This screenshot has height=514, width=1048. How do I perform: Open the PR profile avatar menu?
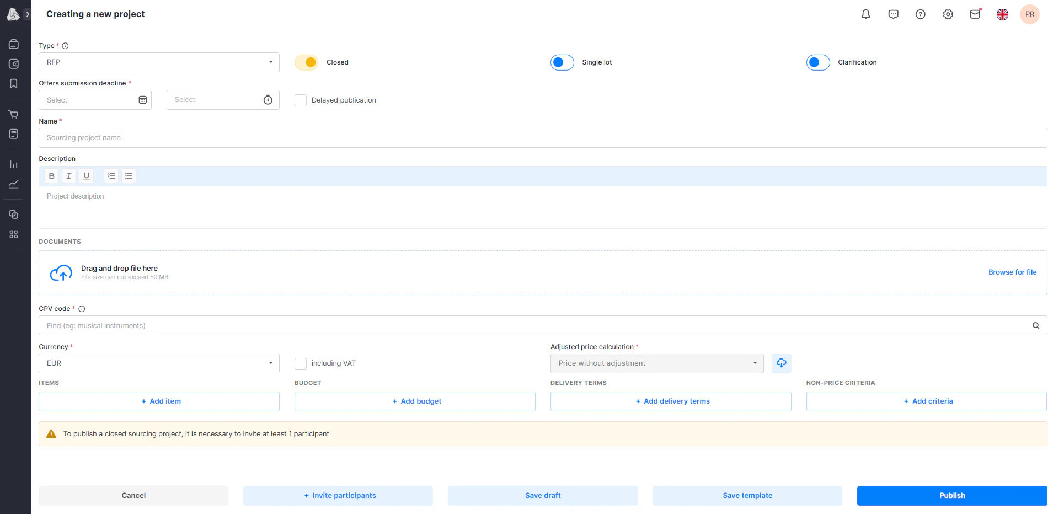point(1029,14)
